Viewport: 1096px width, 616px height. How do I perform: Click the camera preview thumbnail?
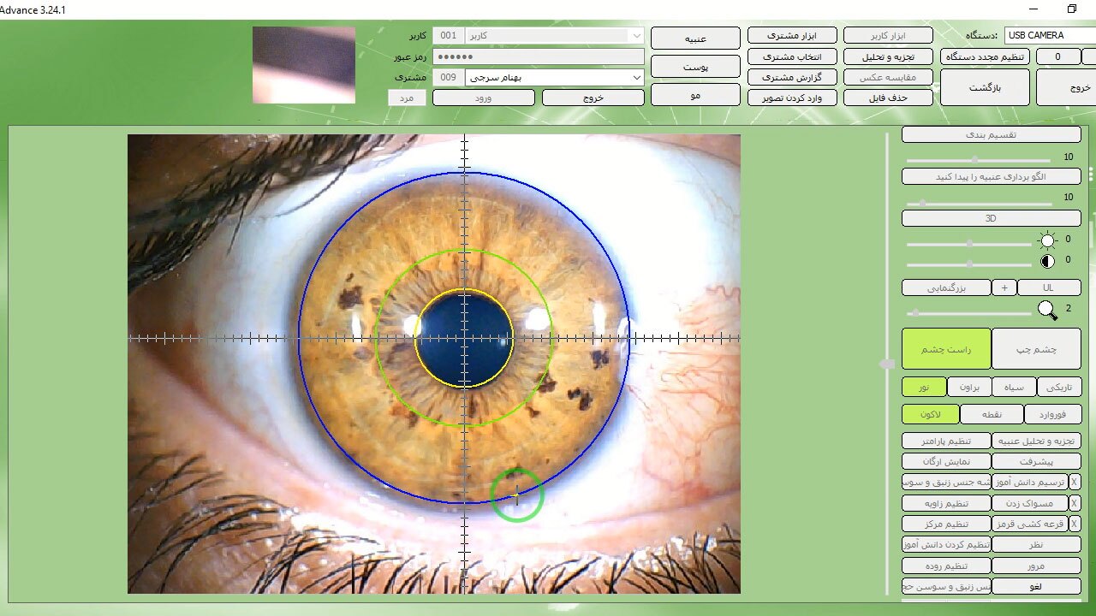pos(304,65)
